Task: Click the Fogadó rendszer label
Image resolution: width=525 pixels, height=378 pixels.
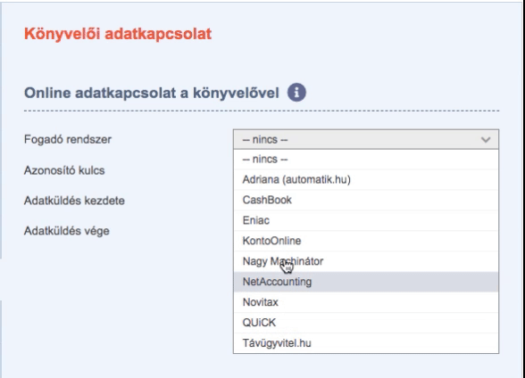Action: (68, 139)
